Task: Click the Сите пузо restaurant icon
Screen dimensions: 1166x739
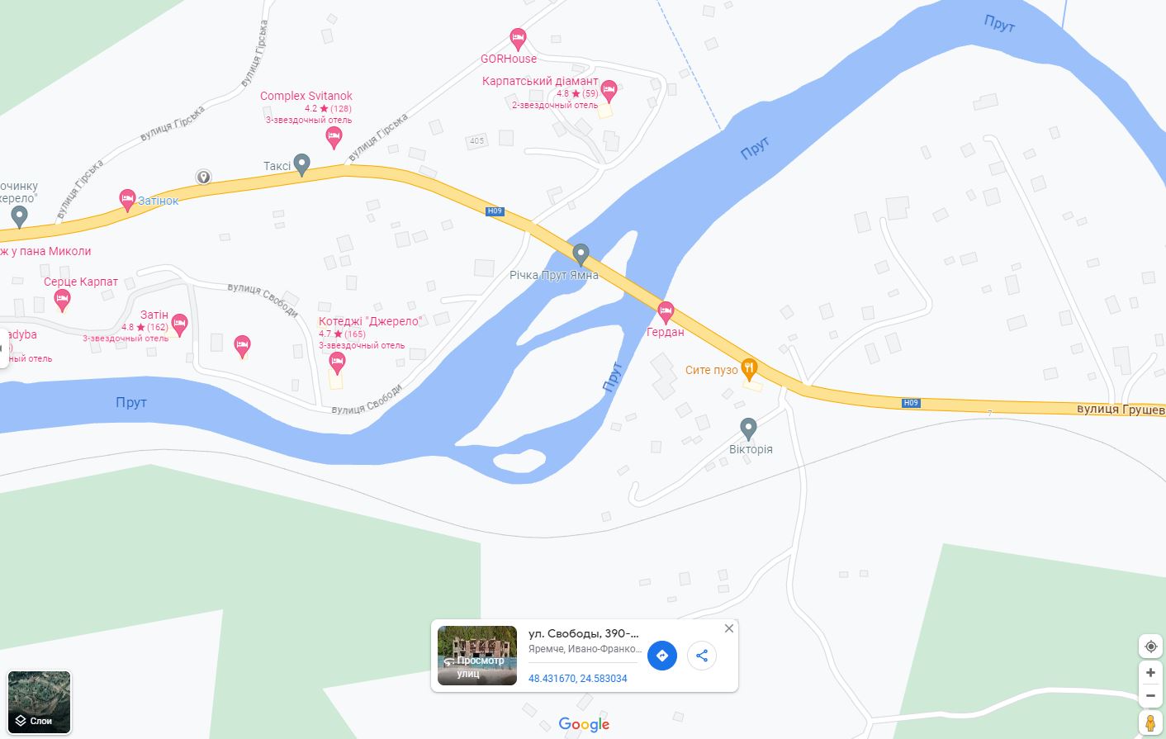Action: coord(749,367)
